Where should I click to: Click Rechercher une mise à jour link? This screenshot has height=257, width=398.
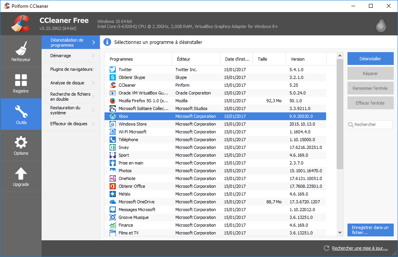point(360,248)
